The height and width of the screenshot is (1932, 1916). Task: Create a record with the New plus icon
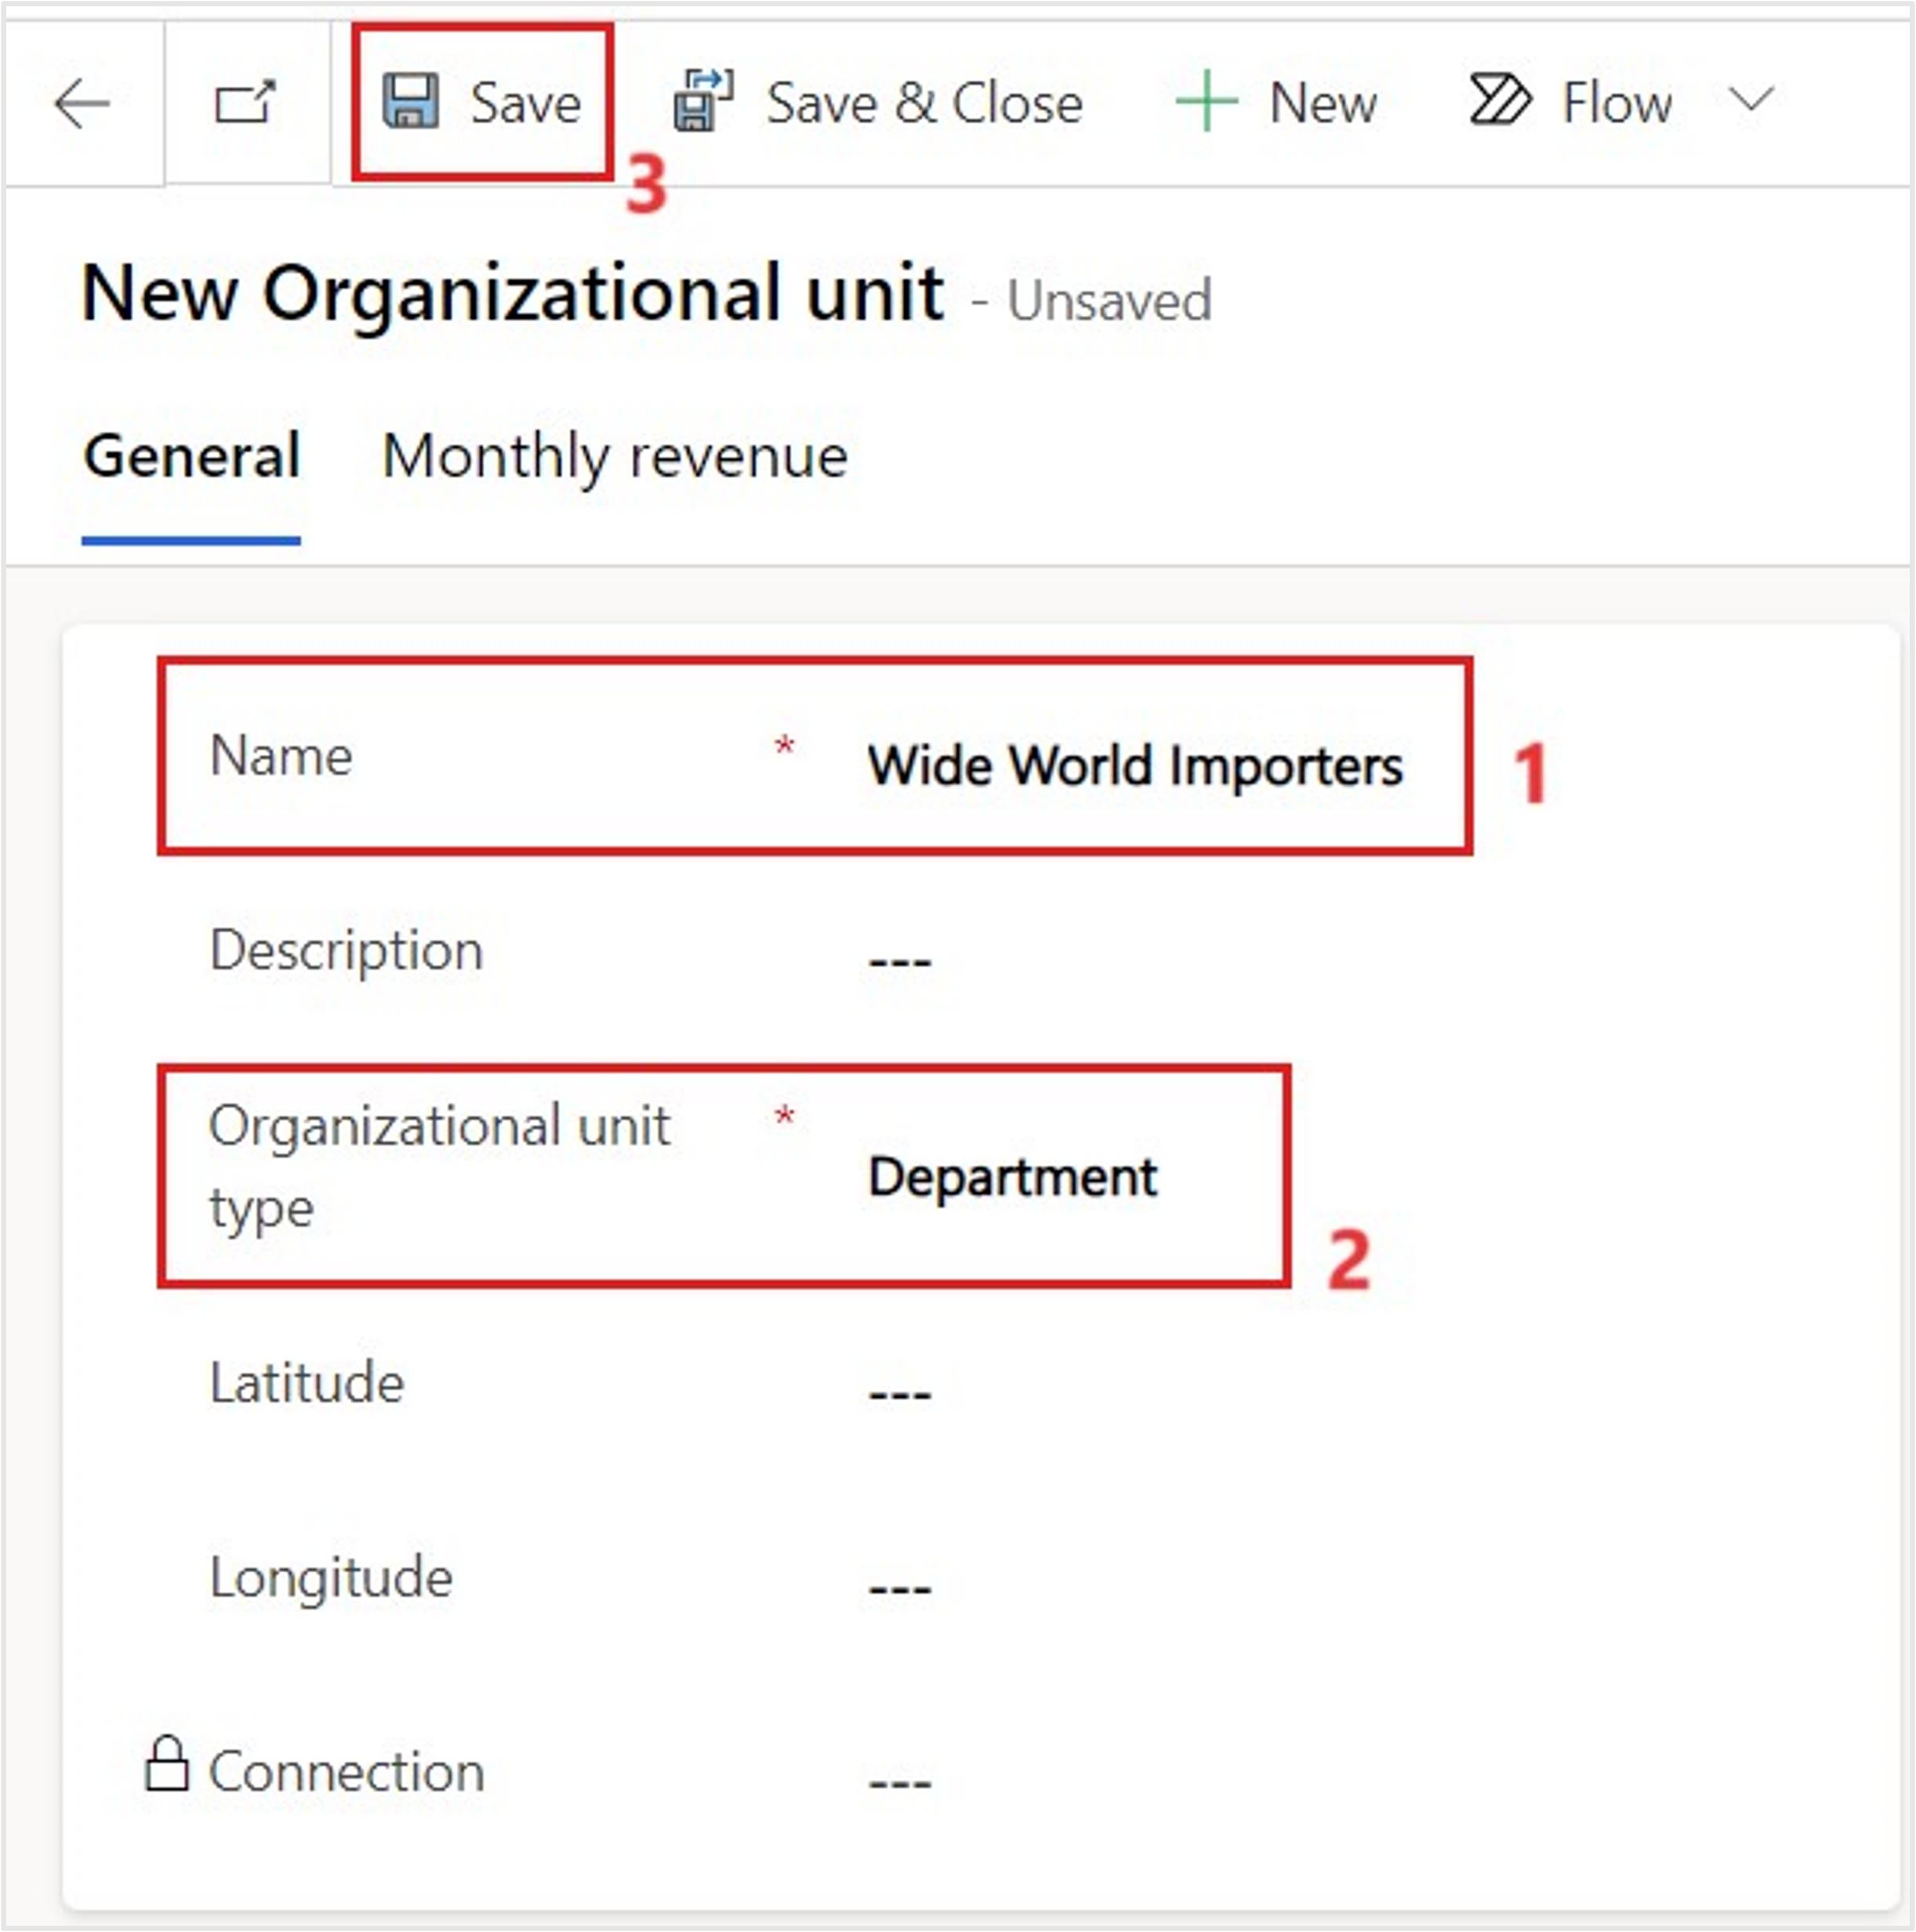coord(1207,100)
